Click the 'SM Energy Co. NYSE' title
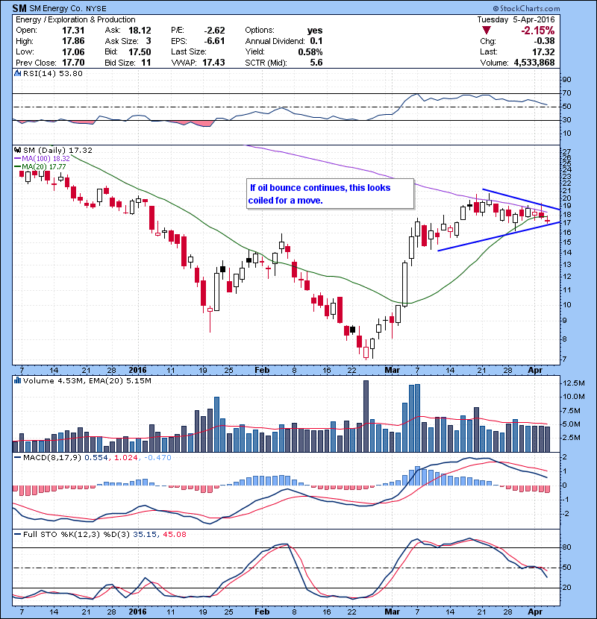Screen dimensions: 597x619 (68, 8)
